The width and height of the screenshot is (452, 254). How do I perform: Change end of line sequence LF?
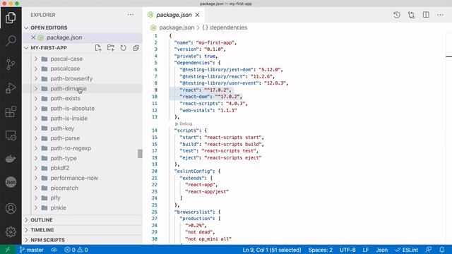pyautogui.click(x=366, y=250)
